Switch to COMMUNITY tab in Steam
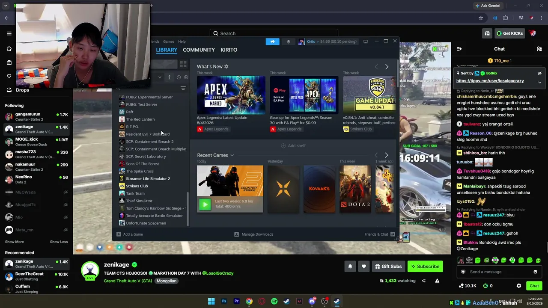 tap(199, 50)
